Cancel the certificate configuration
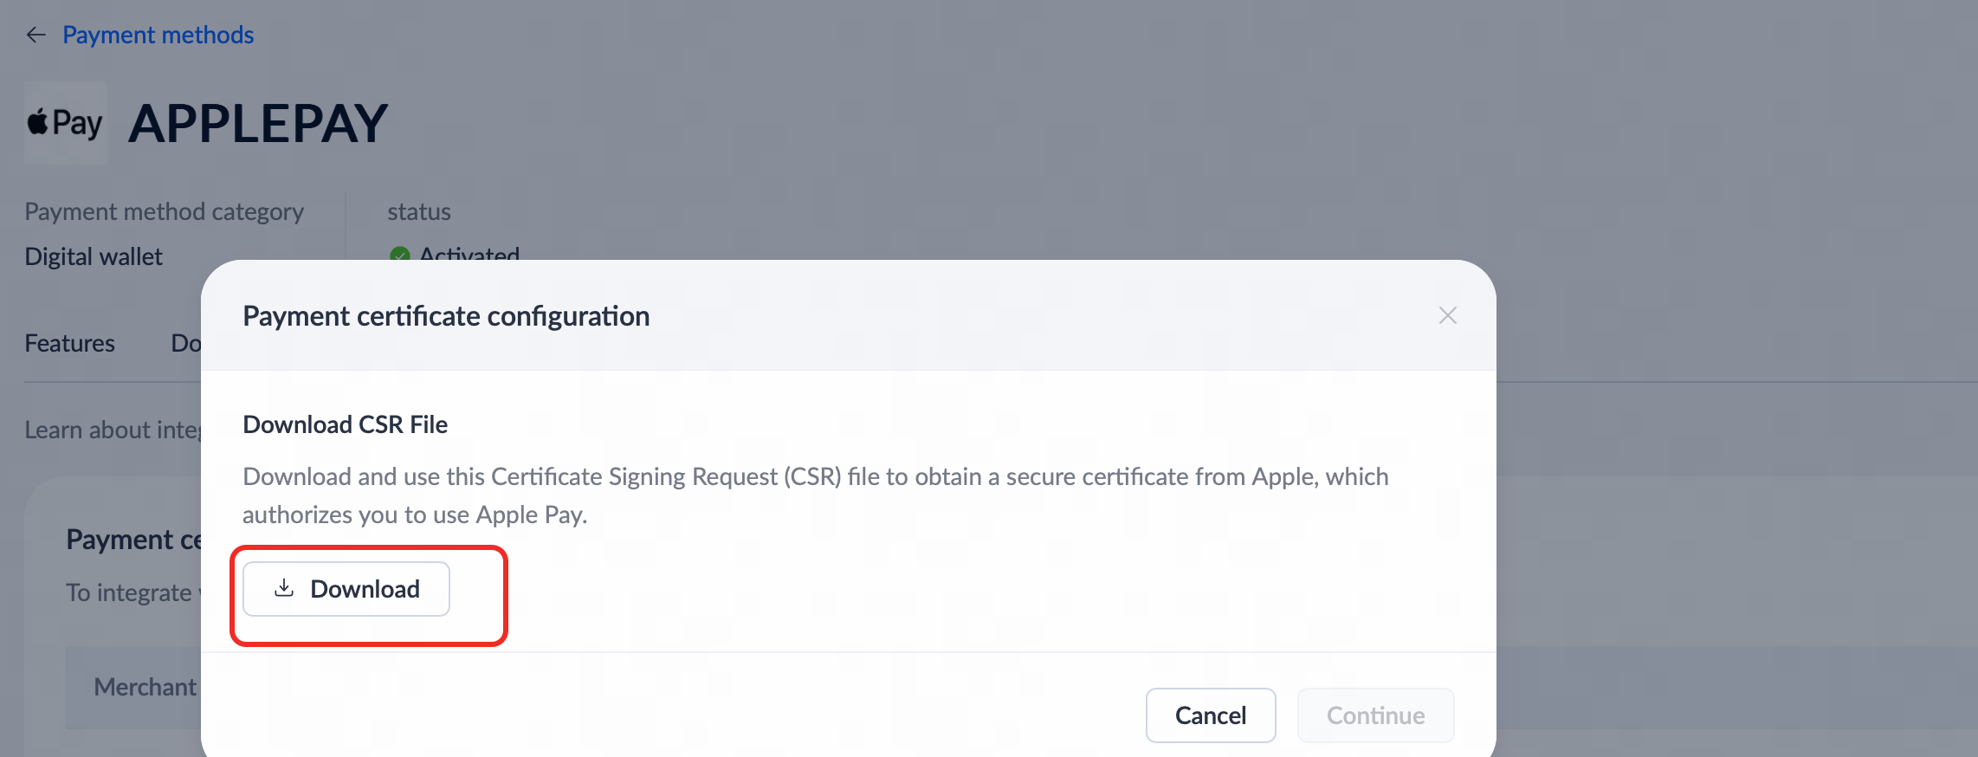1978x757 pixels. (x=1210, y=715)
